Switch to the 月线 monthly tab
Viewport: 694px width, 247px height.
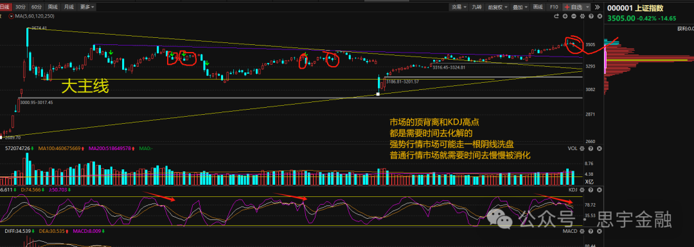pyautogui.click(x=69, y=7)
